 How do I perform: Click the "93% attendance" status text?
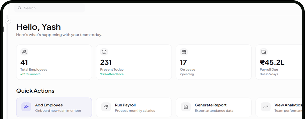click(112, 74)
